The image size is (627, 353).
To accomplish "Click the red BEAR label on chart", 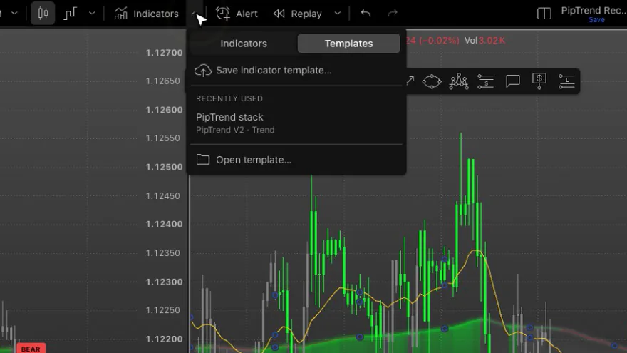I will (31, 349).
